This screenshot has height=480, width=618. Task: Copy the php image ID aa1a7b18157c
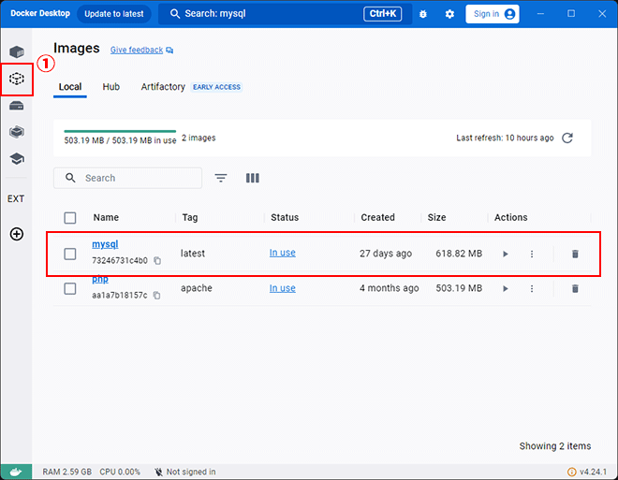[x=157, y=296]
